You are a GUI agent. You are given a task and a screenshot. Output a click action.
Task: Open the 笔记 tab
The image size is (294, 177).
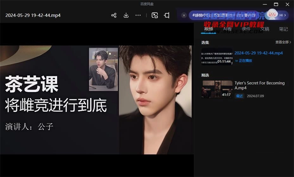point(283,29)
